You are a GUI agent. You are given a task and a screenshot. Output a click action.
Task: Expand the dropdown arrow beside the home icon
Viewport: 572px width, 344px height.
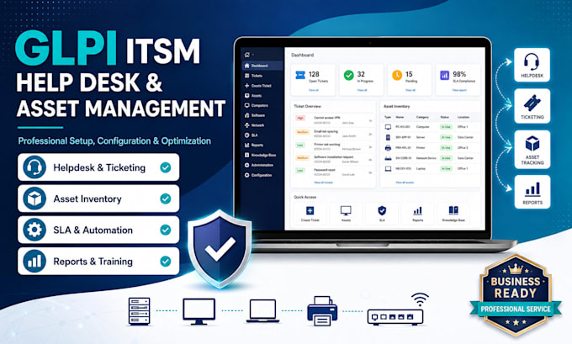click(253, 55)
